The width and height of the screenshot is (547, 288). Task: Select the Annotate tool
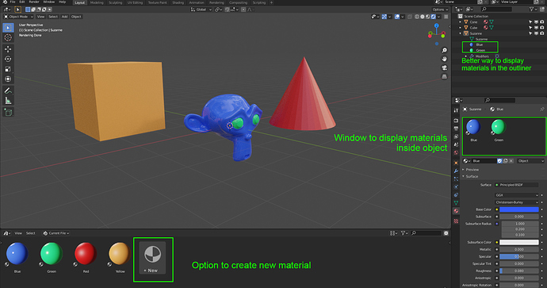8,90
